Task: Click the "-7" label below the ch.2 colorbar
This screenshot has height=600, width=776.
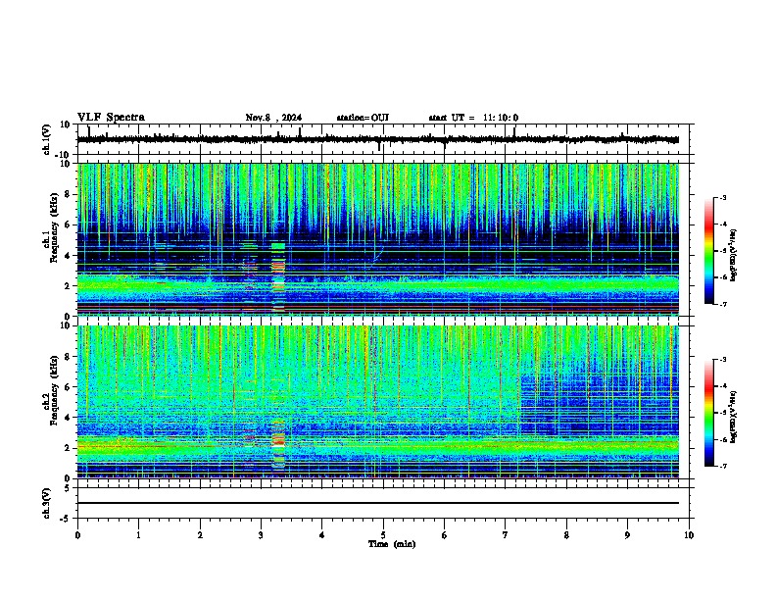Action: pyautogui.click(x=722, y=466)
